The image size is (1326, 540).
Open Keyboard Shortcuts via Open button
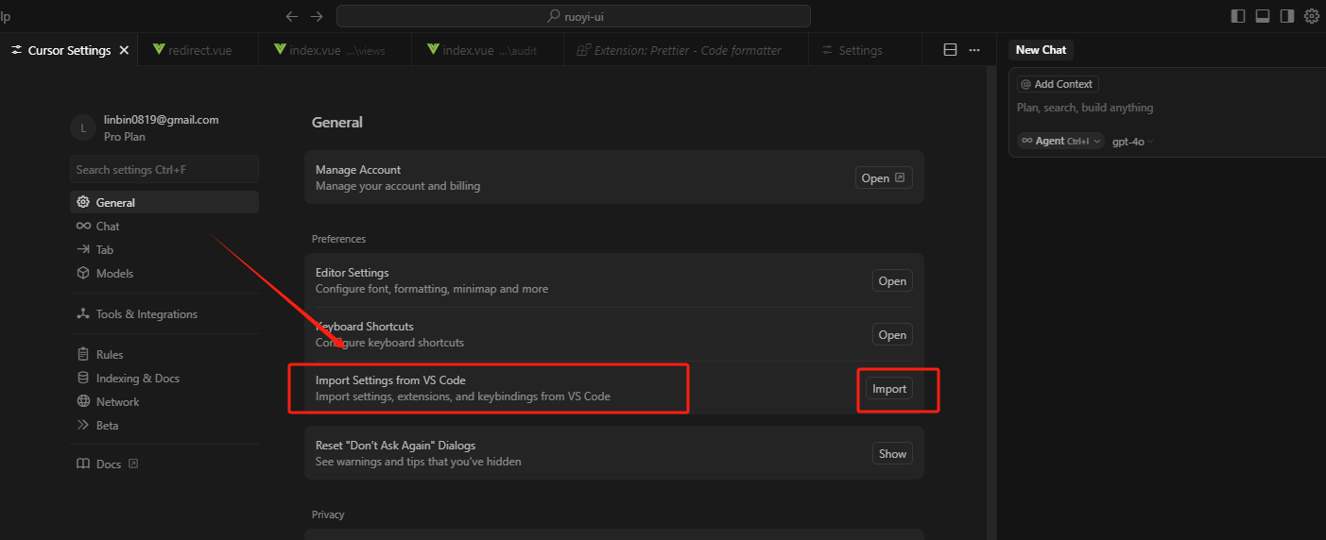(892, 334)
